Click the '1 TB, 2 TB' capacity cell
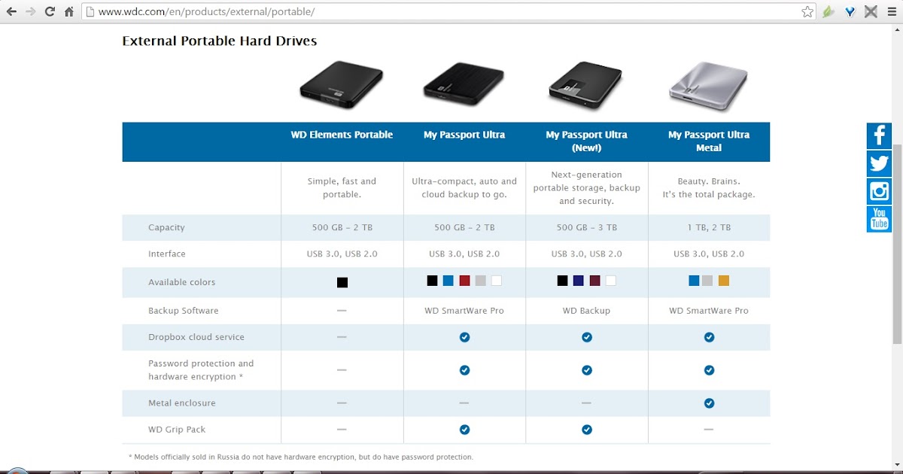The width and height of the screenshot is (903, 474). tap(709, 227)
